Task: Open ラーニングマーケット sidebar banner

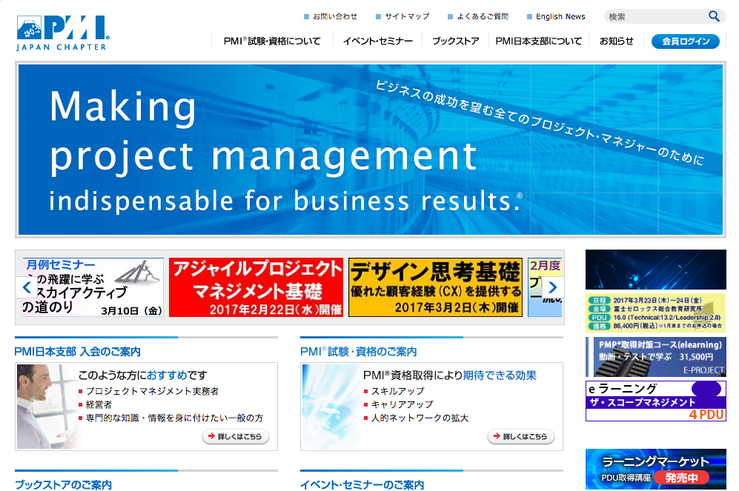Action: pos(655,469)
